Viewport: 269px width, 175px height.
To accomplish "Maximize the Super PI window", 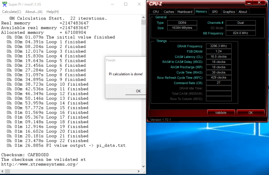I will tap(126, 4).
